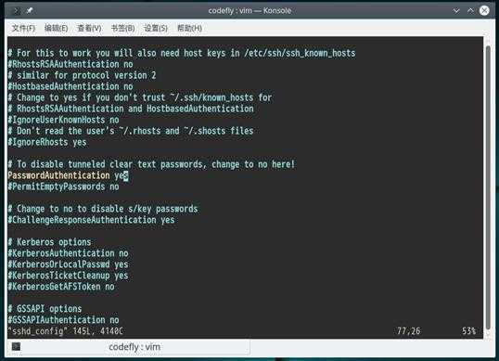The height and width of the screenshot is (361, 499).
Task: Click the # GSSAPI options comment
Action: pos(45,309)
